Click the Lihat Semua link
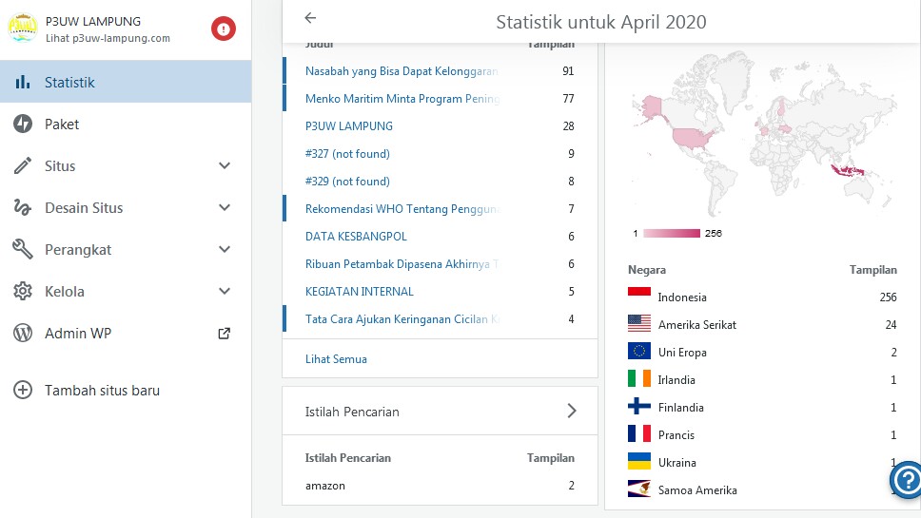The width and height of the screenshot is (921, 518). point(336,359)
